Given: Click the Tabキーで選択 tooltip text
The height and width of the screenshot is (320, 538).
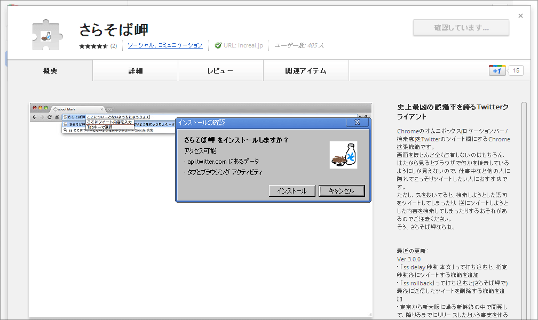Looking at the screenshot, I should coord(99,127).
